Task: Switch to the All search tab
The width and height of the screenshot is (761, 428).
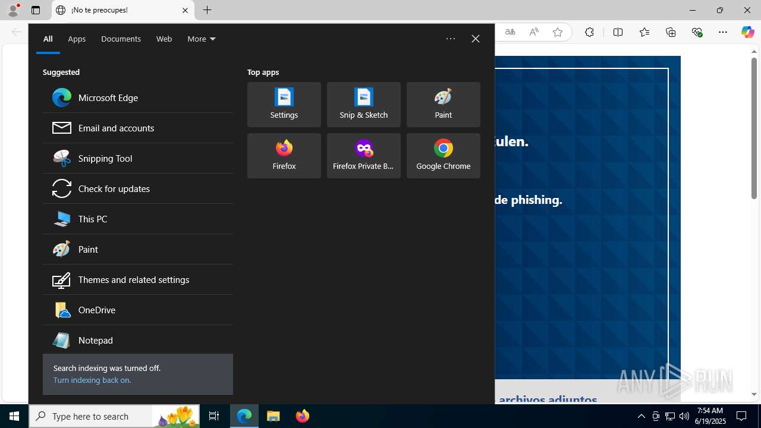Action: tap(48, 39)
